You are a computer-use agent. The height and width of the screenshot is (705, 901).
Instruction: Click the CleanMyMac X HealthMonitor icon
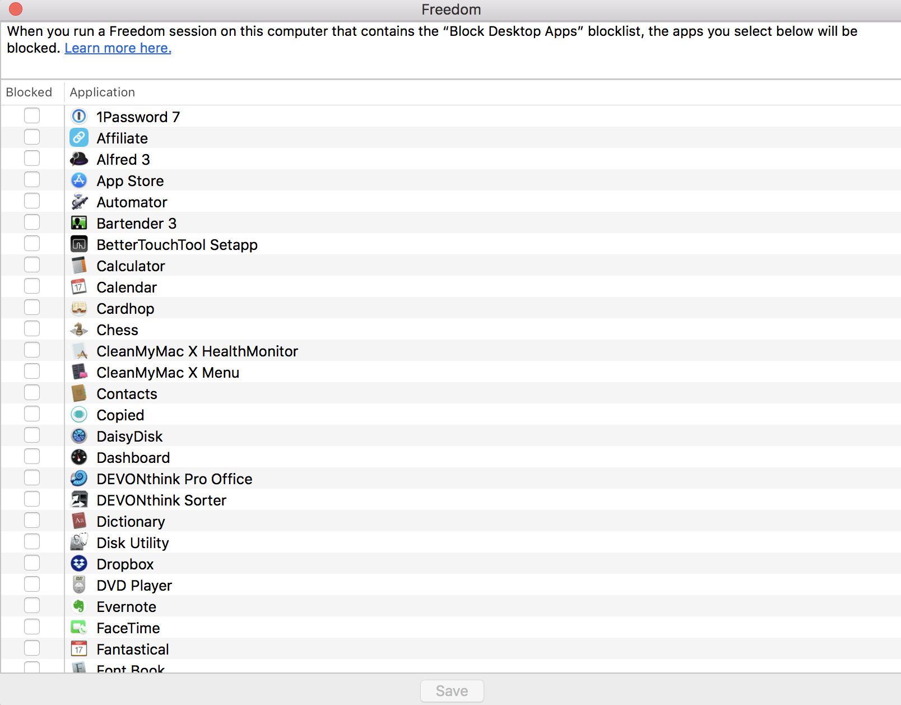click(x=79, y=350)
